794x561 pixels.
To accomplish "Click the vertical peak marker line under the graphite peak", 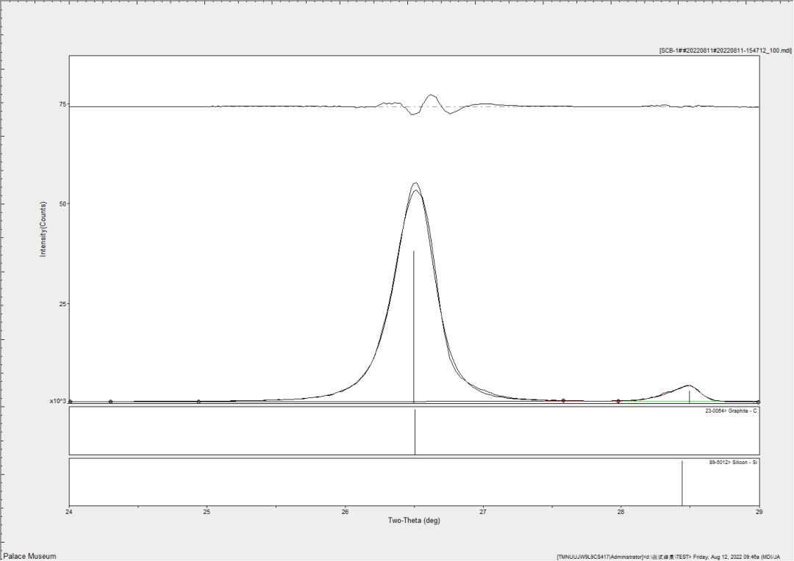I will tap(414, 327).
